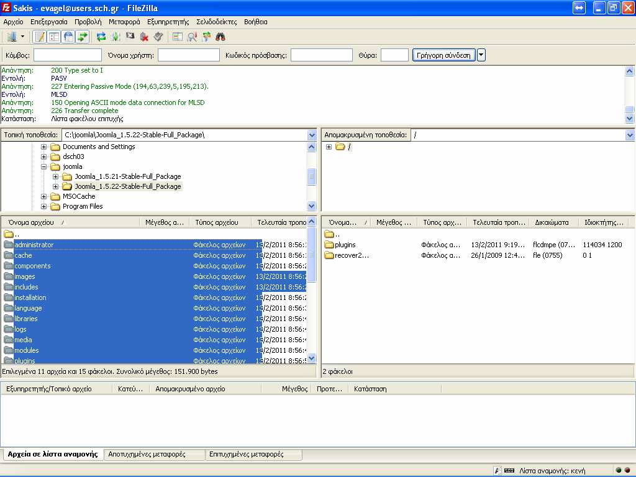Open the Site Manager icon
This screenshot has height=477, width=636.
click(12, 37)
